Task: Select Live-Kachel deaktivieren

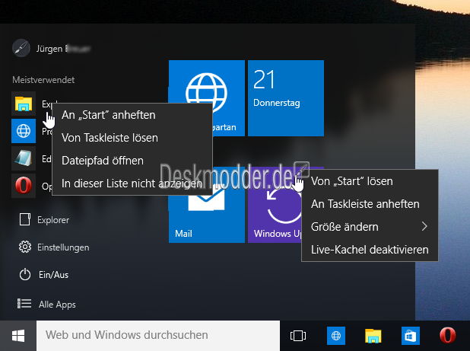Action: [370, 250]
